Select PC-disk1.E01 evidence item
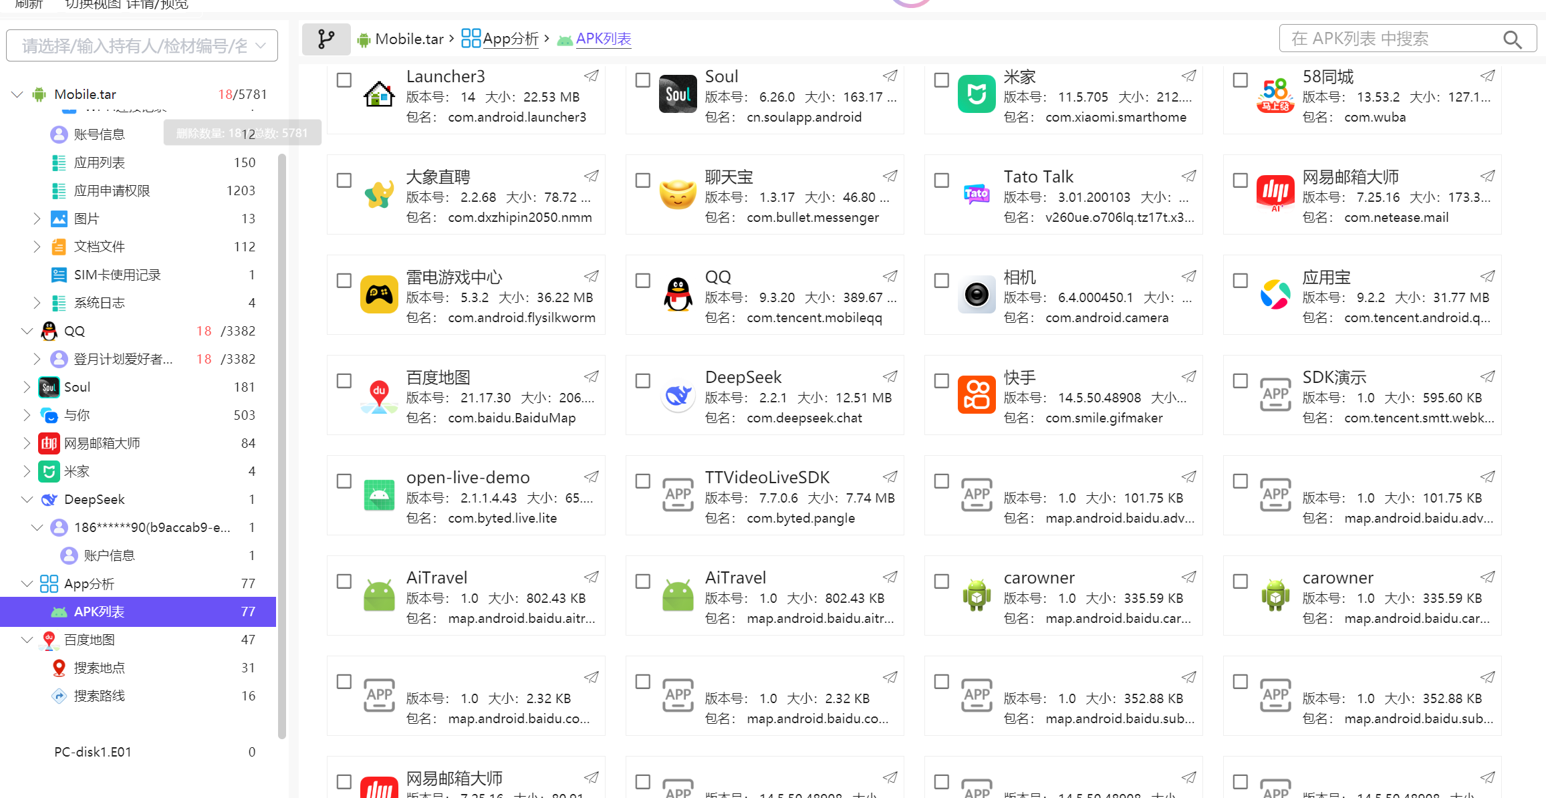The image size is (1546, 798). (93, 752)
